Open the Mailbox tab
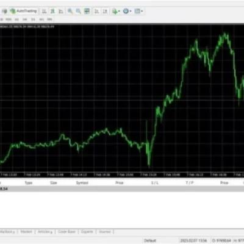Viewport: 244px width, 244px height. pos(7,232)
